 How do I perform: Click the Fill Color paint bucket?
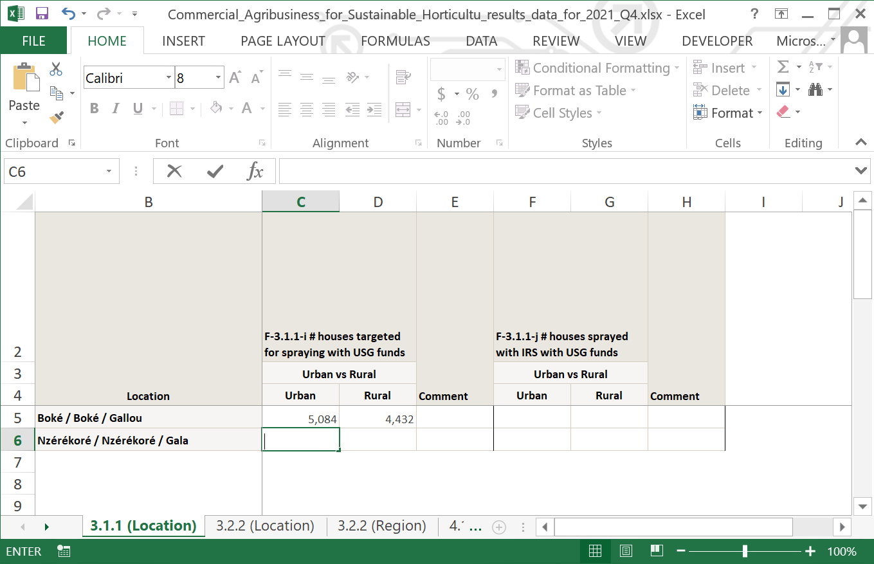(x=217, y=108)
